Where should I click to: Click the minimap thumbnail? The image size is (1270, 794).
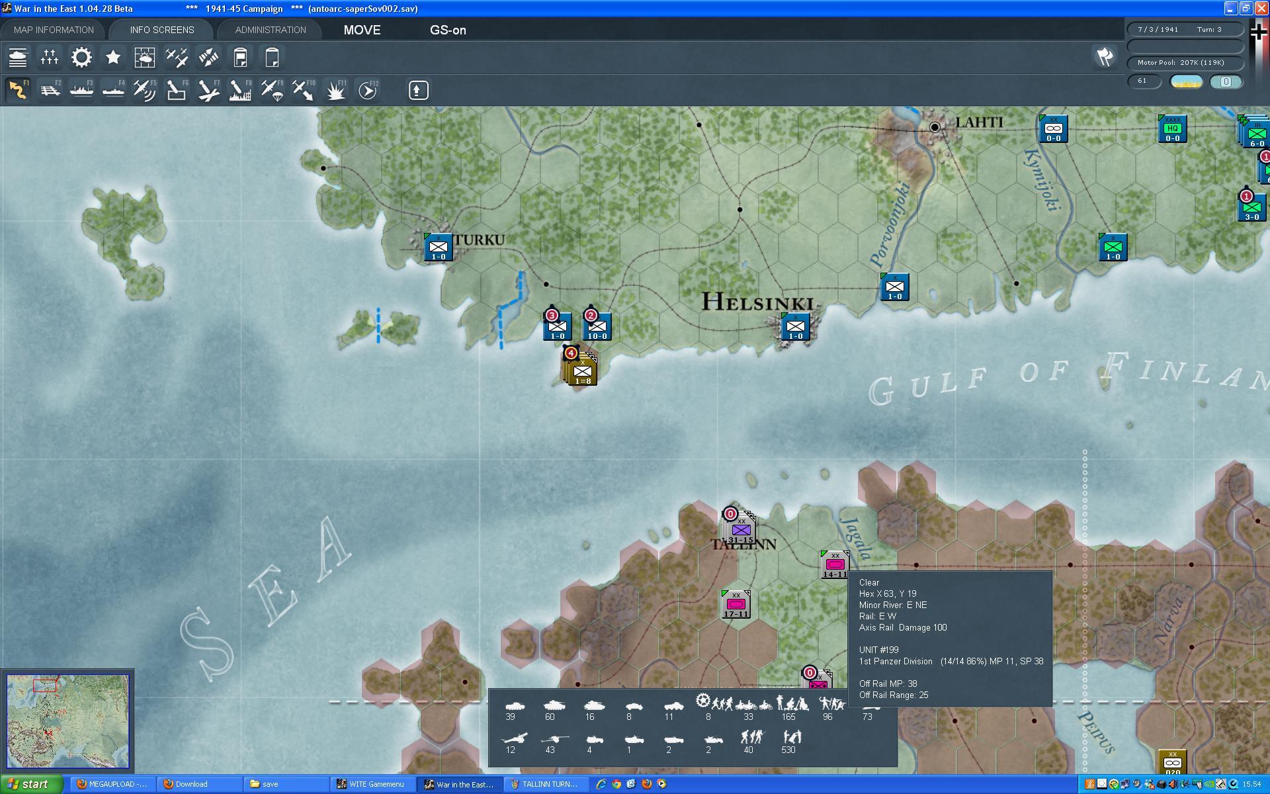(x=68, y=721)
